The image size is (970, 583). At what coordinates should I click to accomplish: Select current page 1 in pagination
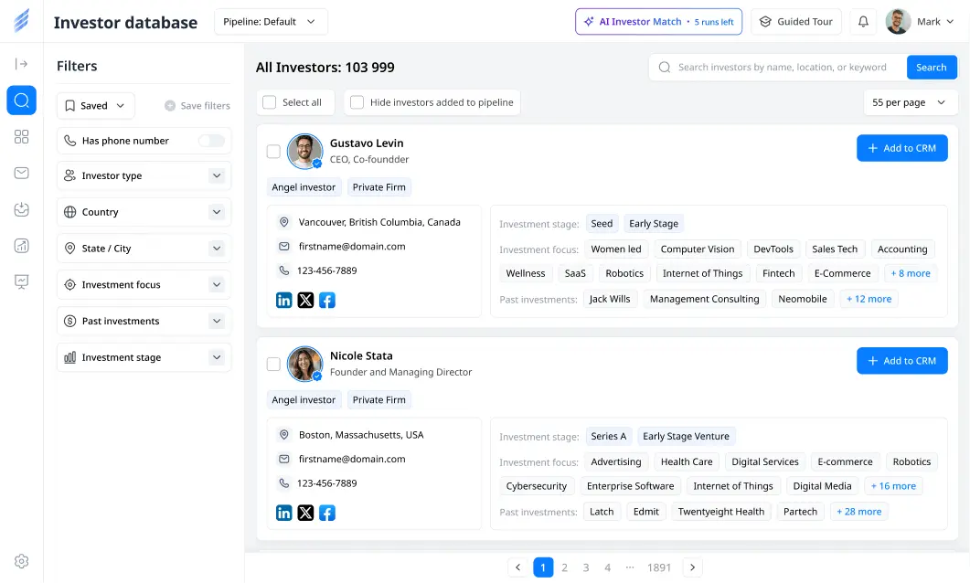click(x=543, y=567)
